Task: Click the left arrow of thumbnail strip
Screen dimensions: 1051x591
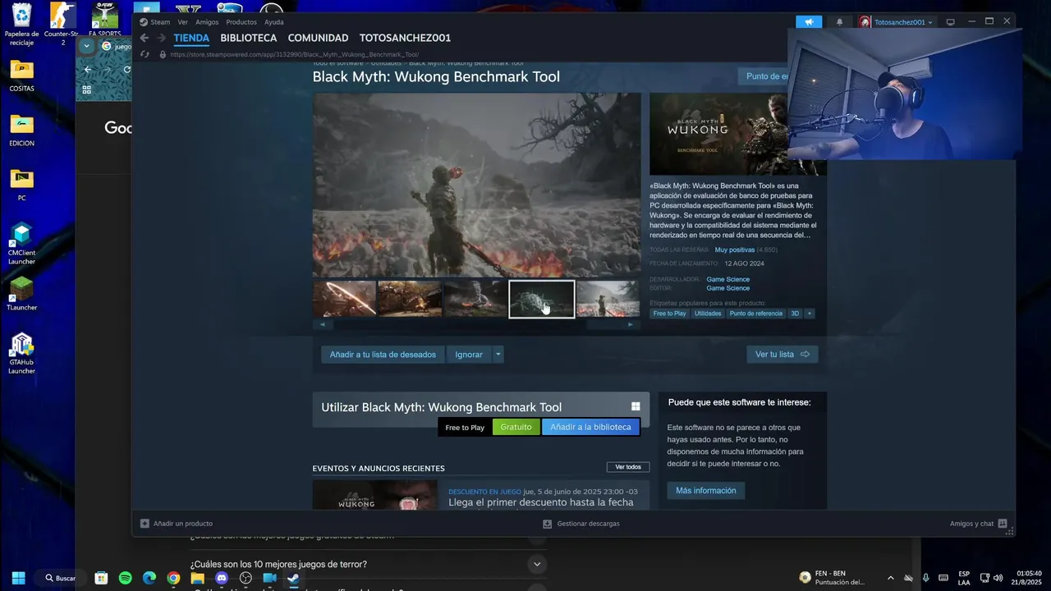Action: [322, 324]
